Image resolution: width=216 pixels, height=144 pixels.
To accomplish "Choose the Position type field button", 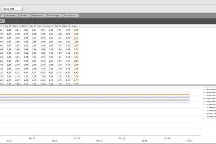I will (x=54, y=15).
